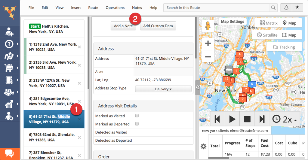
Task: Check the Marked as Departed checkbox
Action: pyautogui.click(x=137, y=124)
